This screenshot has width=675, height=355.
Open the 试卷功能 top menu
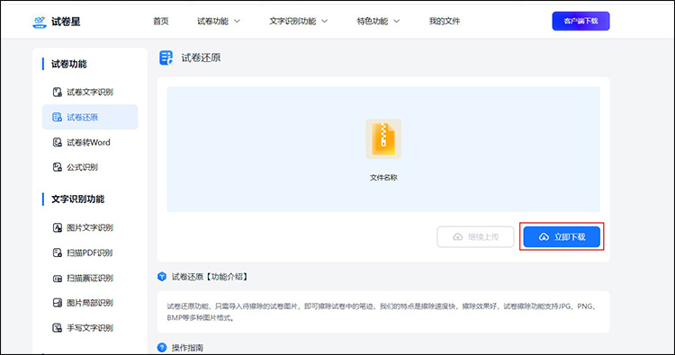[x=212, y=21]
